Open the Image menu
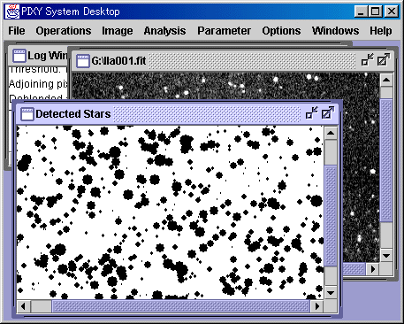This screenshot has width=404, height=324. click(118, 31)
